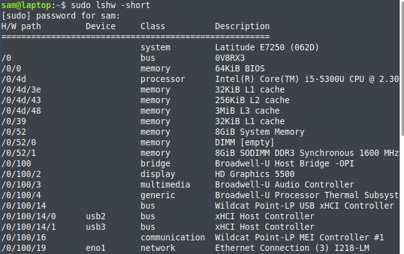
Task: Click the 'H/W path' column header
Action: coord(21,27)
